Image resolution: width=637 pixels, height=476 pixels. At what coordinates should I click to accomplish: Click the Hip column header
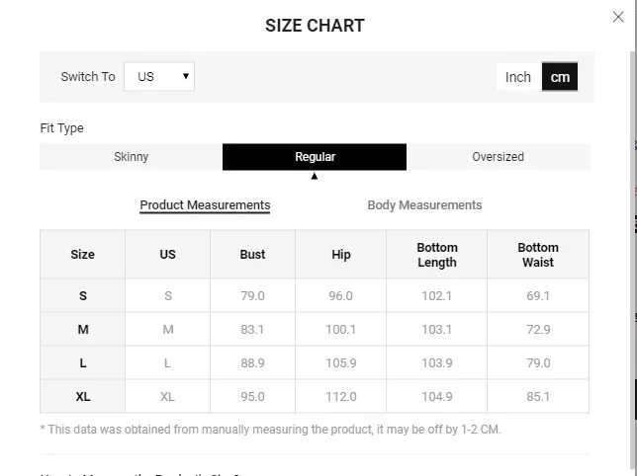point(341,255)
